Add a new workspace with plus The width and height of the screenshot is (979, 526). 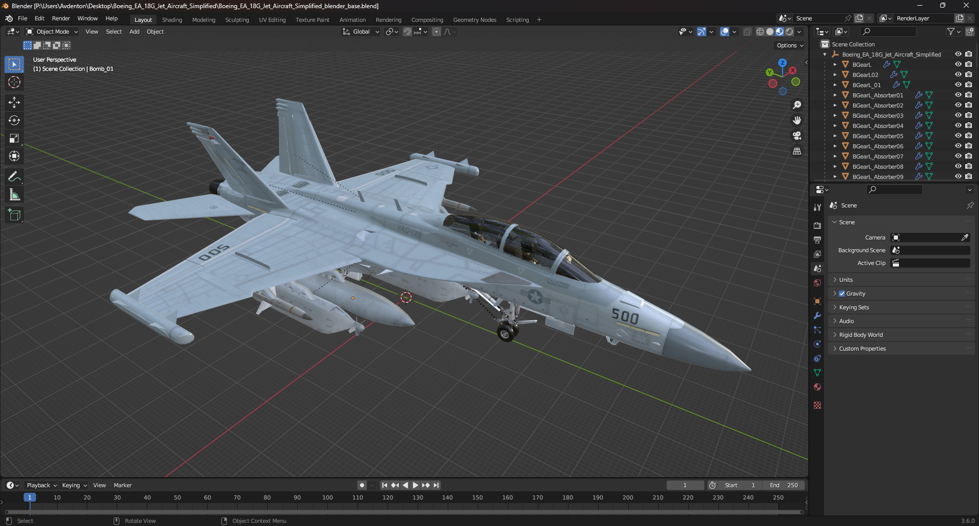click(x=539, y=20)
